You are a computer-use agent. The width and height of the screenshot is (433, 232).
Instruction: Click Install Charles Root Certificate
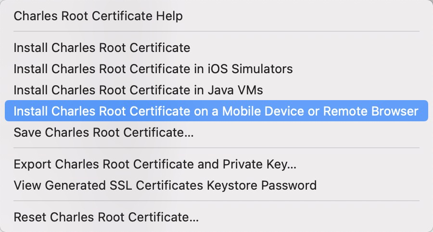(x=102, y=48)
